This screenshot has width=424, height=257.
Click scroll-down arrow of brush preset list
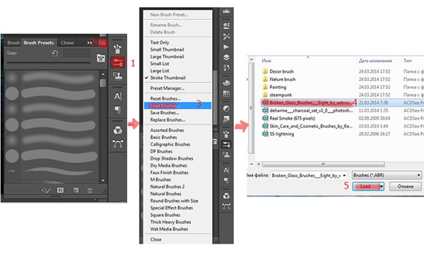click(x=102, y=180)
